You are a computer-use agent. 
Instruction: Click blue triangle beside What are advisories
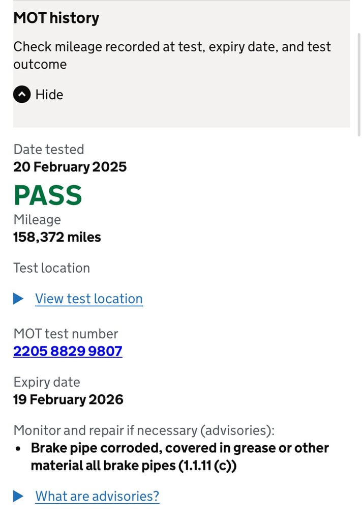(x=18, y=496)
